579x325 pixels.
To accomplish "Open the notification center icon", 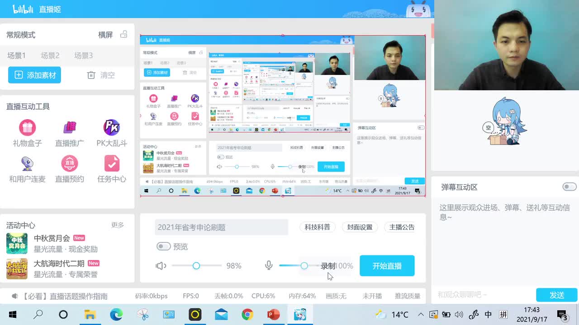I will tap(562, 315).
